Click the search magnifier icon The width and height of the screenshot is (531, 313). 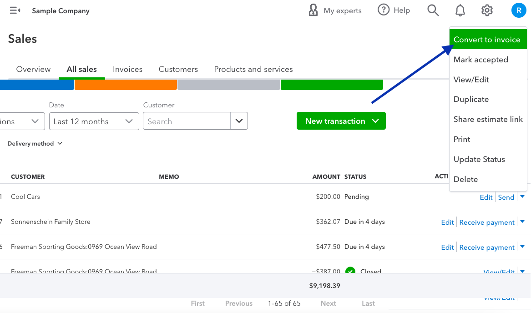pyautogui.click(x=433, y=10)
